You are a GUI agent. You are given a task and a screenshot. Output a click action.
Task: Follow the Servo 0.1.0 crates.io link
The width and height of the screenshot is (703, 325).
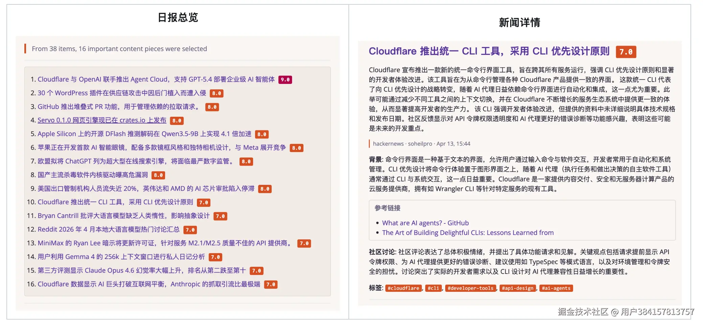tap(102, 120)
